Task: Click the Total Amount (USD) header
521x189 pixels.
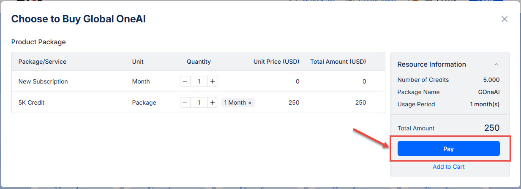Action: click(338, 62)
